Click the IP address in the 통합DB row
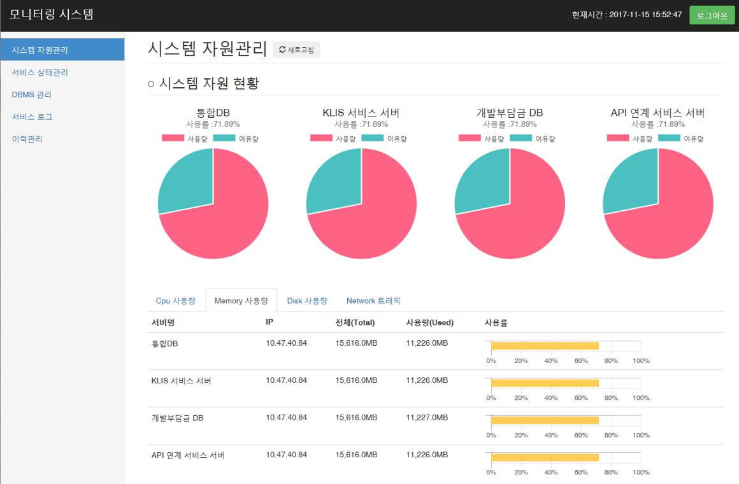This screenshot has width=739, height=484. 287,343
